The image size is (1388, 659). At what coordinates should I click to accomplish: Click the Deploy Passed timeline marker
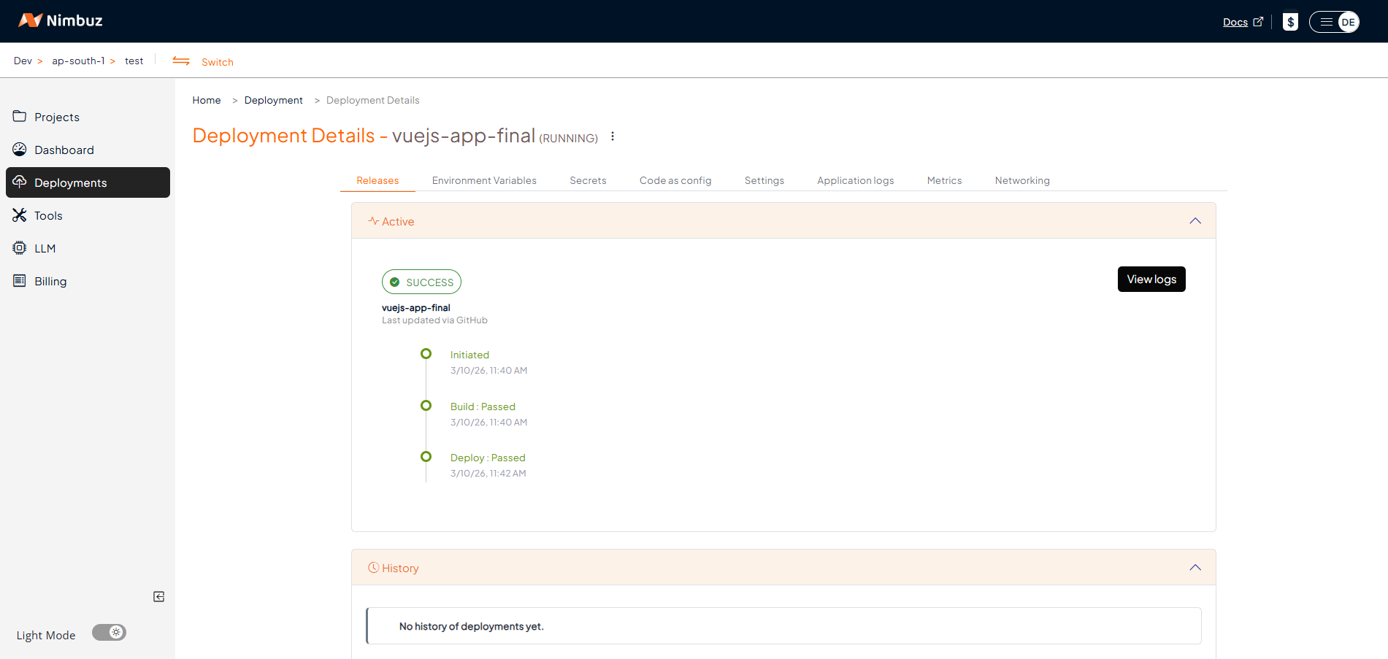(426, 457)
